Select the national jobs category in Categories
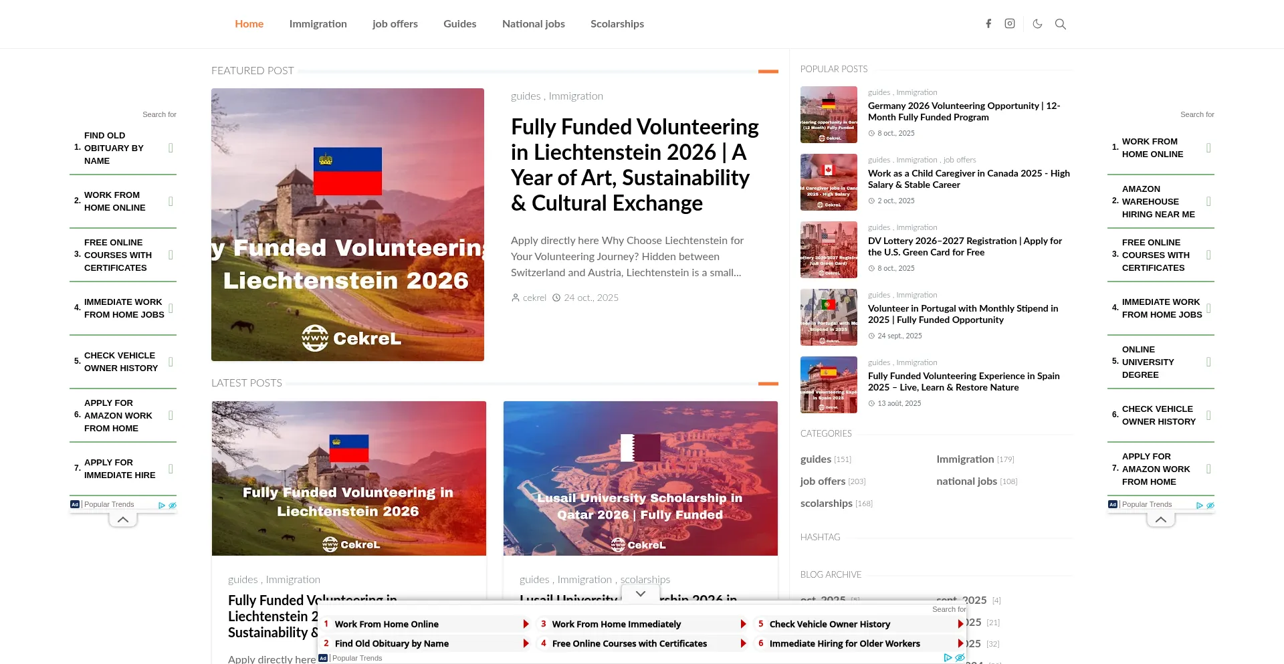Screen dimensions: 1284x664 (966, 481)
